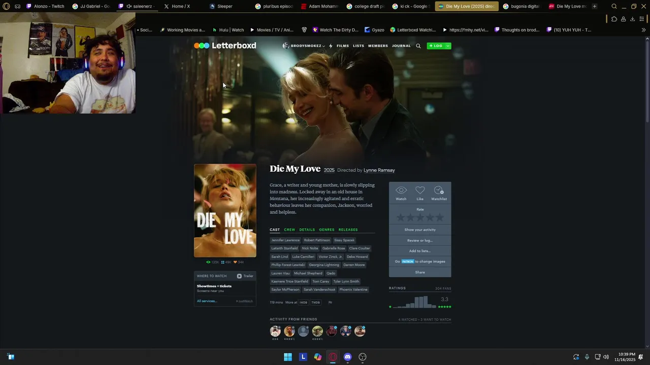Viewport: 650px width, 365px height.
Task: Expand the BRODYSMOKEZ profile menu
Action: coord(304,46)
